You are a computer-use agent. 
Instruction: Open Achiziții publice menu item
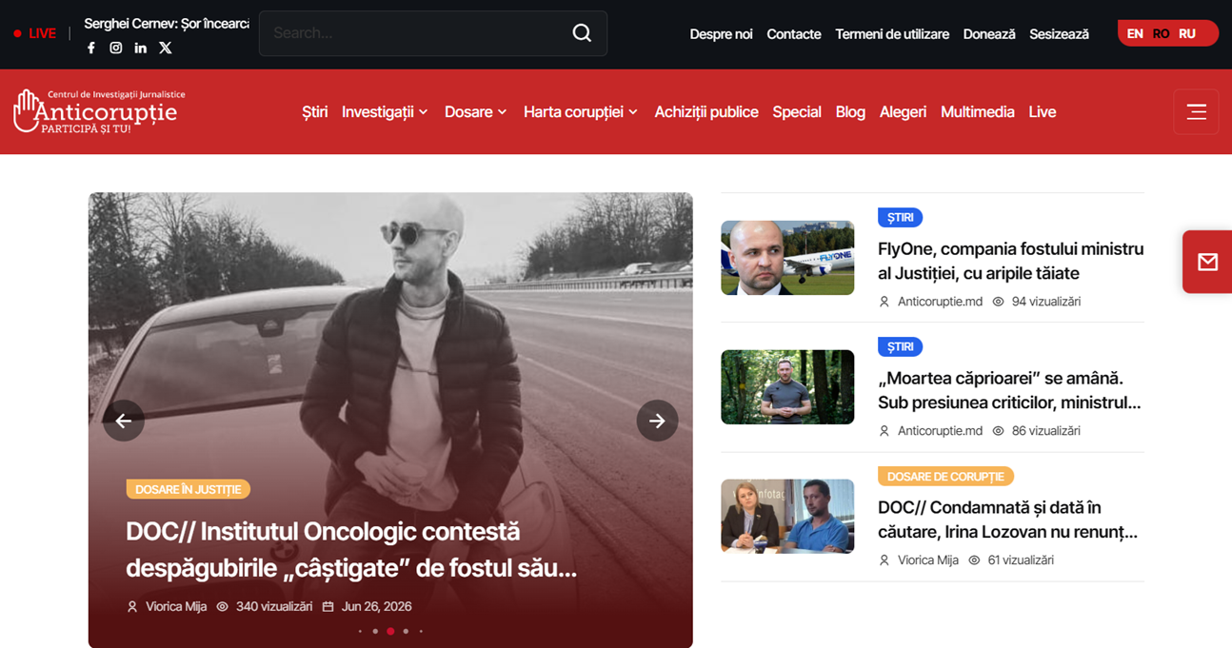[706, 111]
